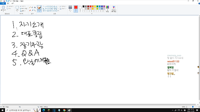Click the scroll right arrow below the canvas
The width and height of the screenshot is (200, 112).
(198, 105)
